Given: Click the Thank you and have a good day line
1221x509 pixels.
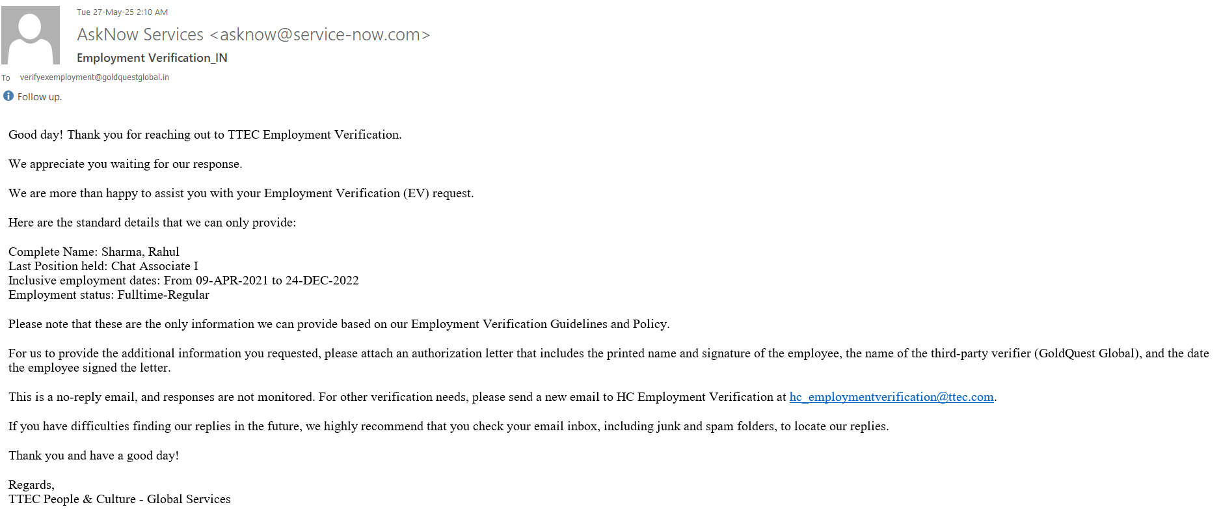Looking at the screenshot, I should tap(94, 456).
